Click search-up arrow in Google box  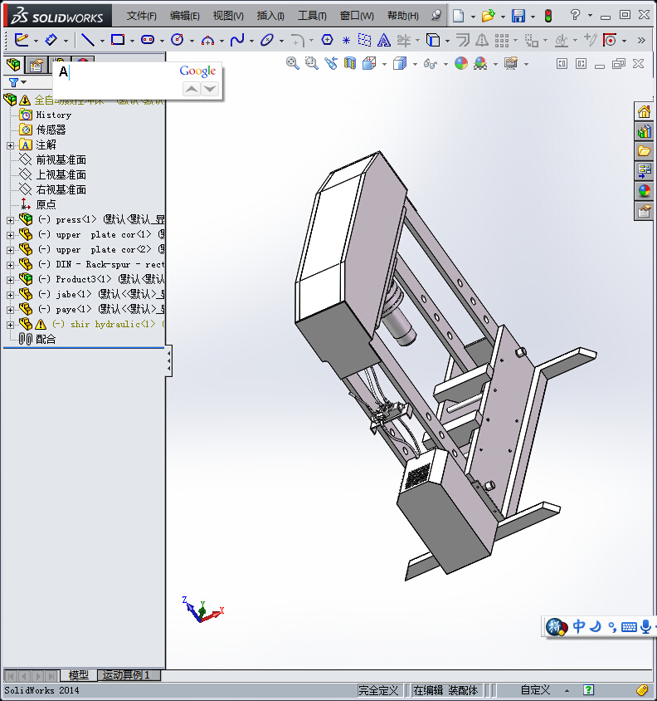point(192,89)
